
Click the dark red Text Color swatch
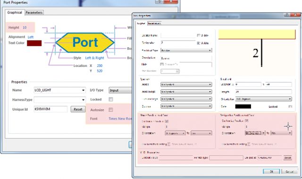(34, 43)
